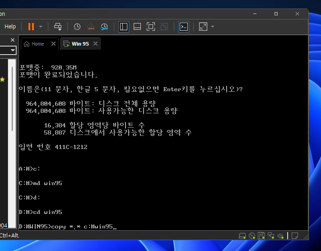This screenshot has width=321, height=251.
Task: Click the disabled Unity mode icon
Action: click(164, 27)
